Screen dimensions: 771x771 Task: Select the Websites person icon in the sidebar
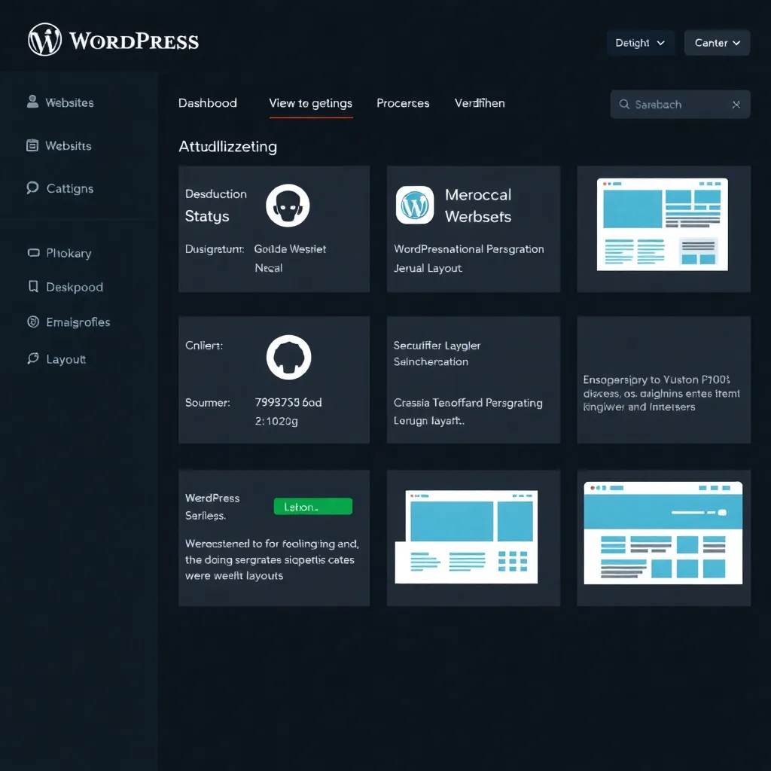[32, 102]
